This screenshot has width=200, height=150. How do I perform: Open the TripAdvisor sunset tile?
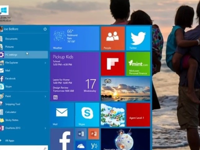pos(125,89)
